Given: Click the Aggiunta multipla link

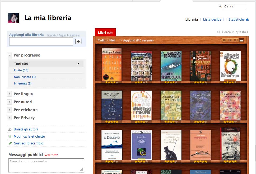Looking at the screenshot, I should [69, 35].
